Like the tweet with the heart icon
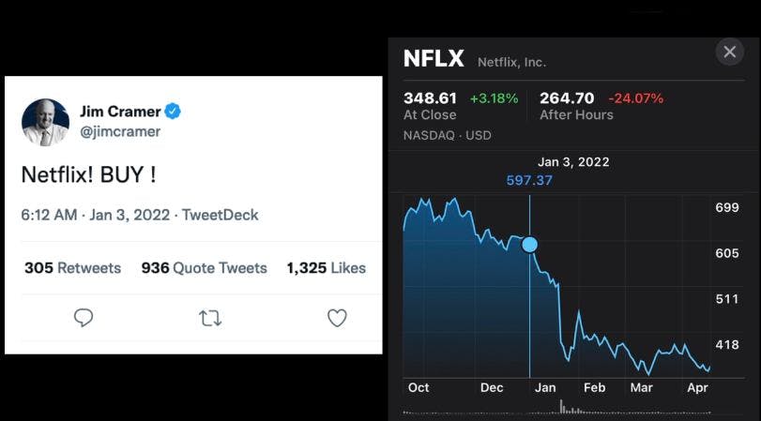Viewport: 761px width, 421px height. (x=337, y=318)
